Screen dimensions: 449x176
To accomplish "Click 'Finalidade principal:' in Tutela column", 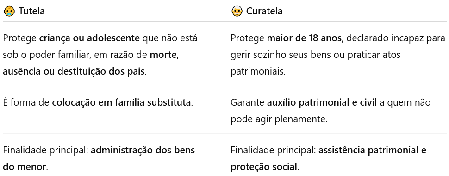I will pyautogui.click(x=46, y=150).
